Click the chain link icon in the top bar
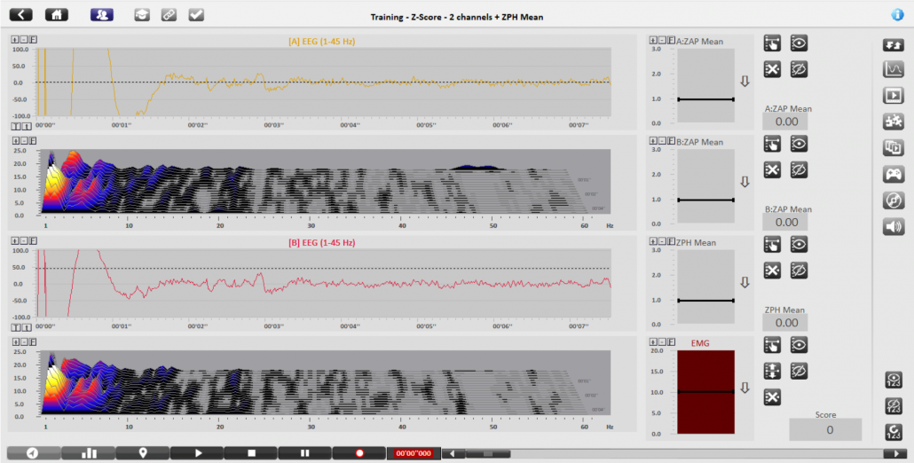Viewport: 914px width, 463px height. (x=169, y=14)
